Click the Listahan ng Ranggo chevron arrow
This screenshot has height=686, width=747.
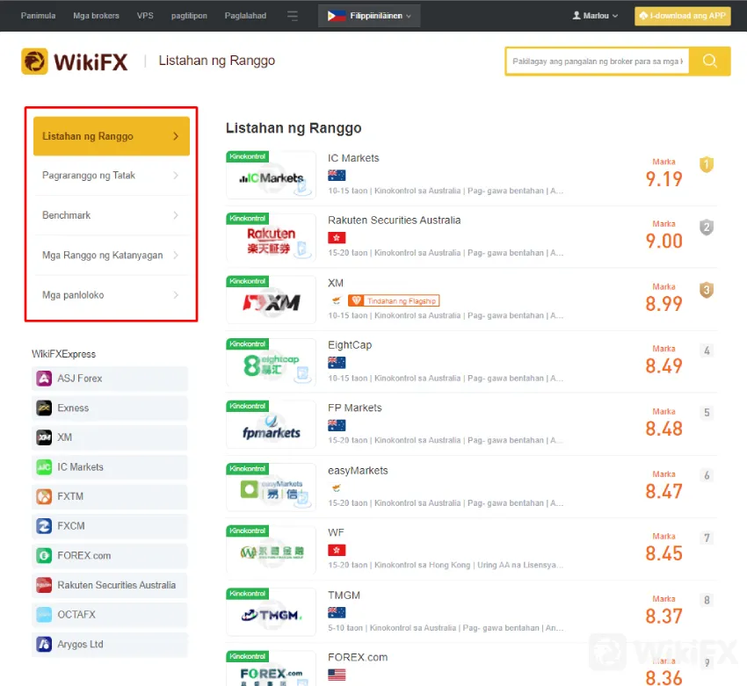point(176,136)
